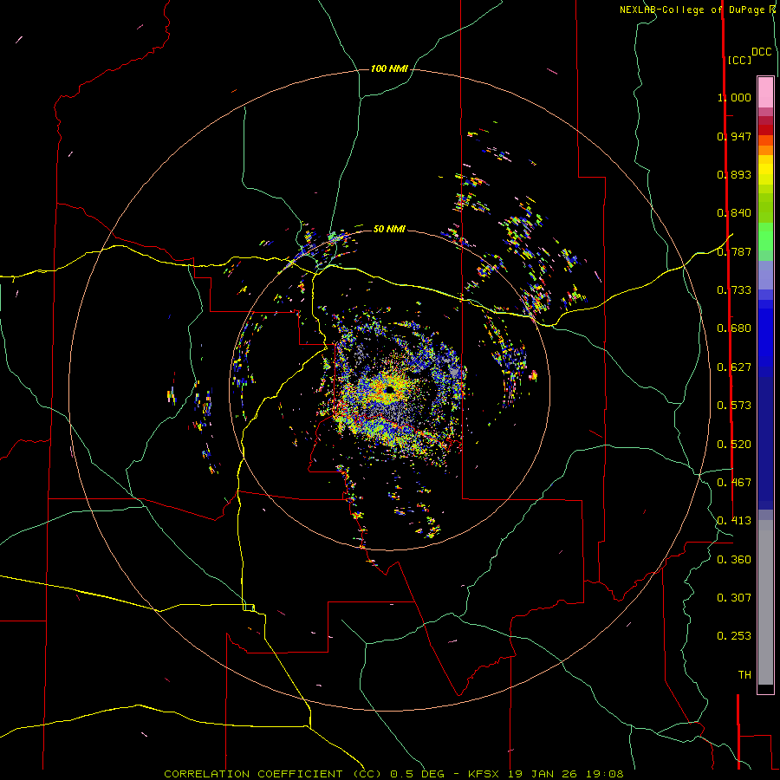The image size is (780, 780).
Task: Click the 1.000 color scale value
Action: tap(734, 97)
